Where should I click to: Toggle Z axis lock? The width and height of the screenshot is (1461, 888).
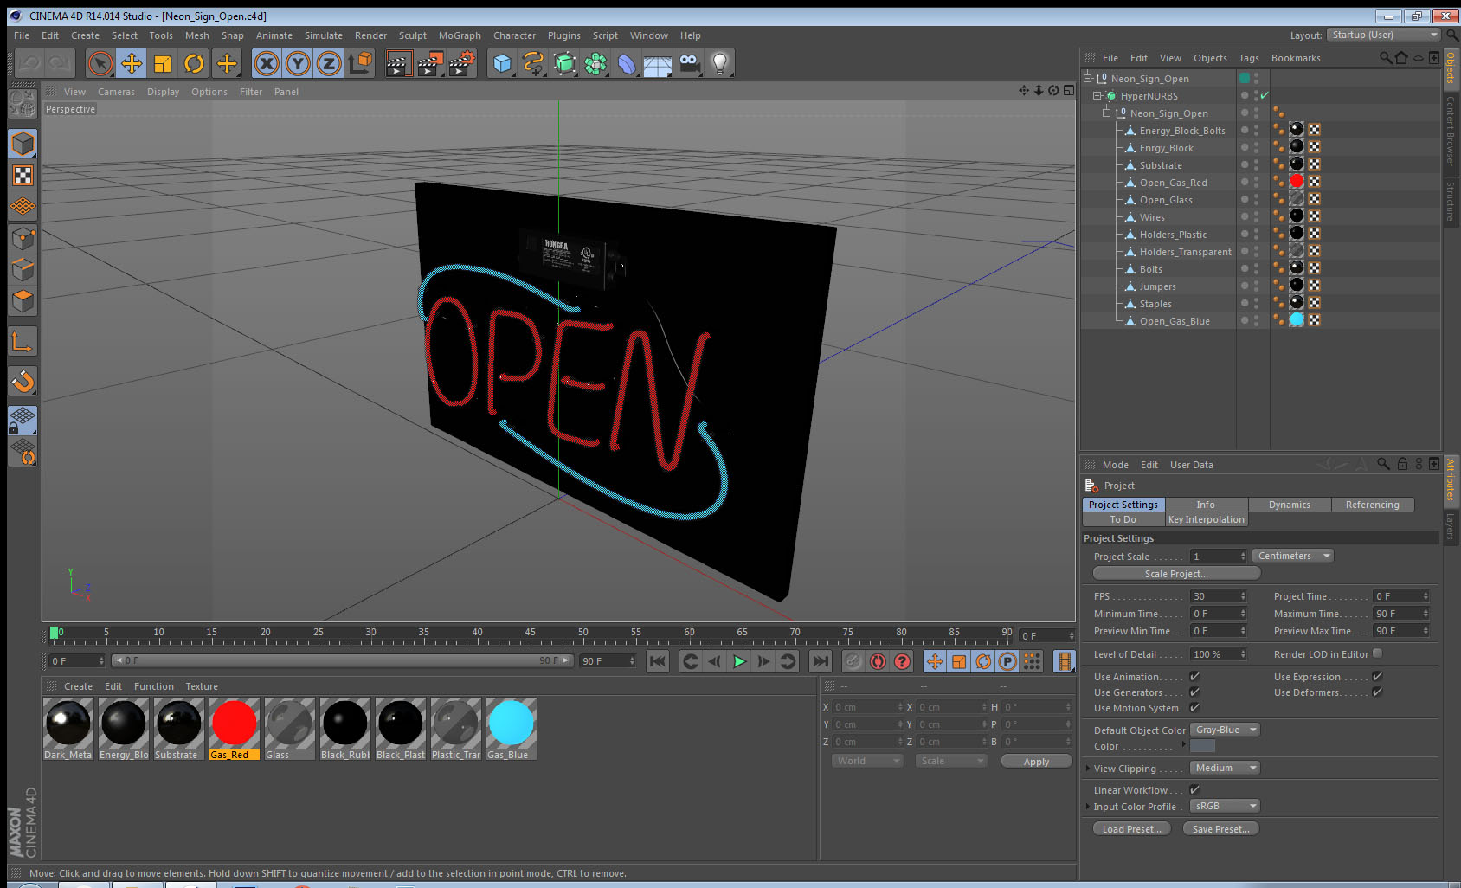(329, 63)
